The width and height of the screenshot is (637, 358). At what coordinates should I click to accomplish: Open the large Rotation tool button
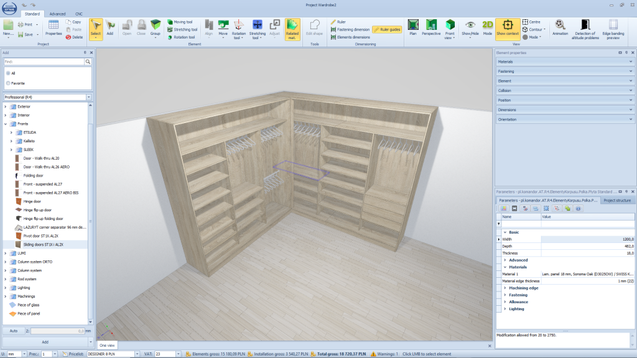pos(238,29)
